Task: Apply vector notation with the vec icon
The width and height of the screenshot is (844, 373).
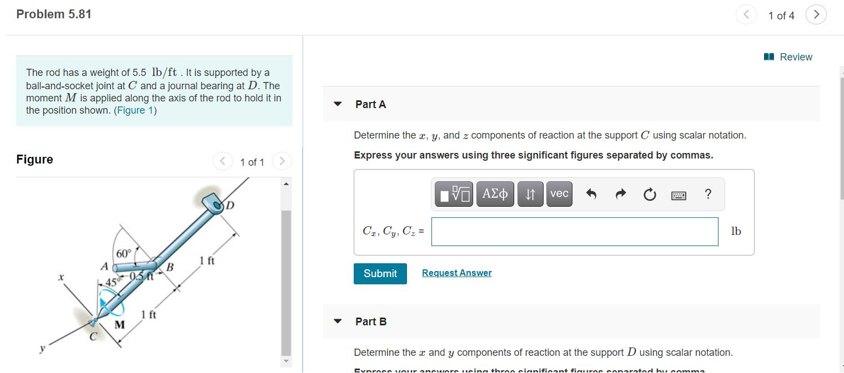Action: pyautogui.click(x=559, y=194)
